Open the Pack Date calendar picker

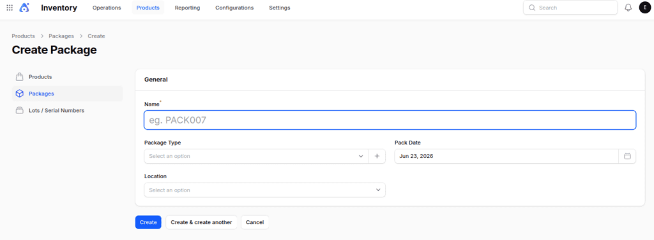(627, 156)
